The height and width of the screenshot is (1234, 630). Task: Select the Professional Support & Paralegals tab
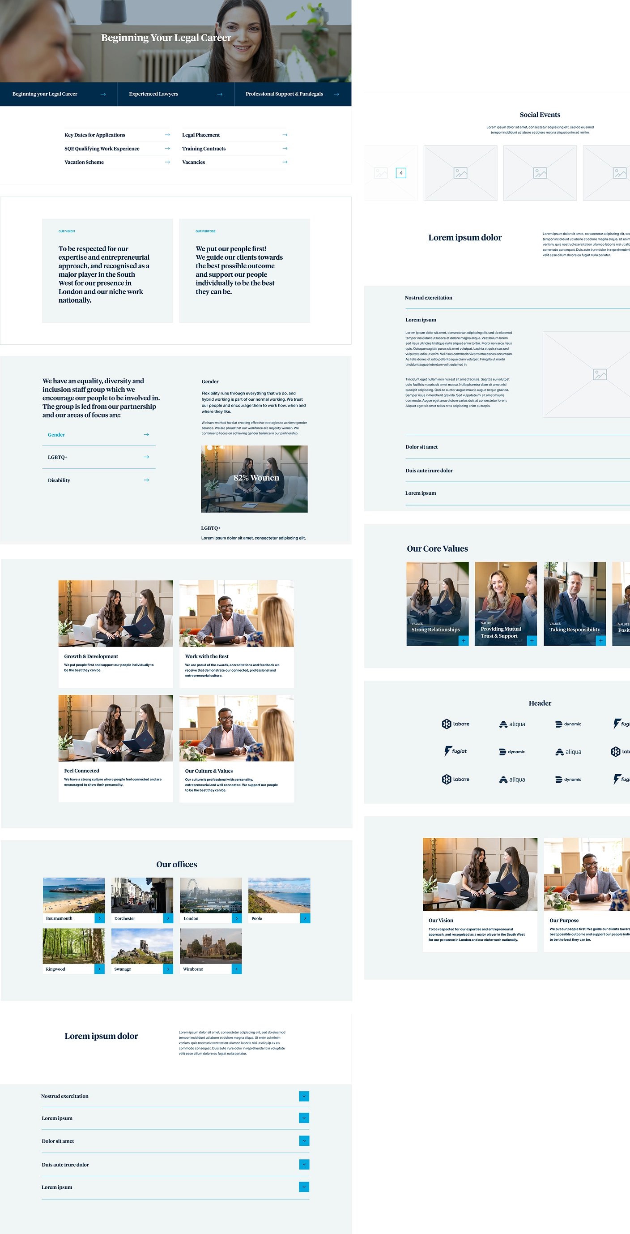(293, 94)
